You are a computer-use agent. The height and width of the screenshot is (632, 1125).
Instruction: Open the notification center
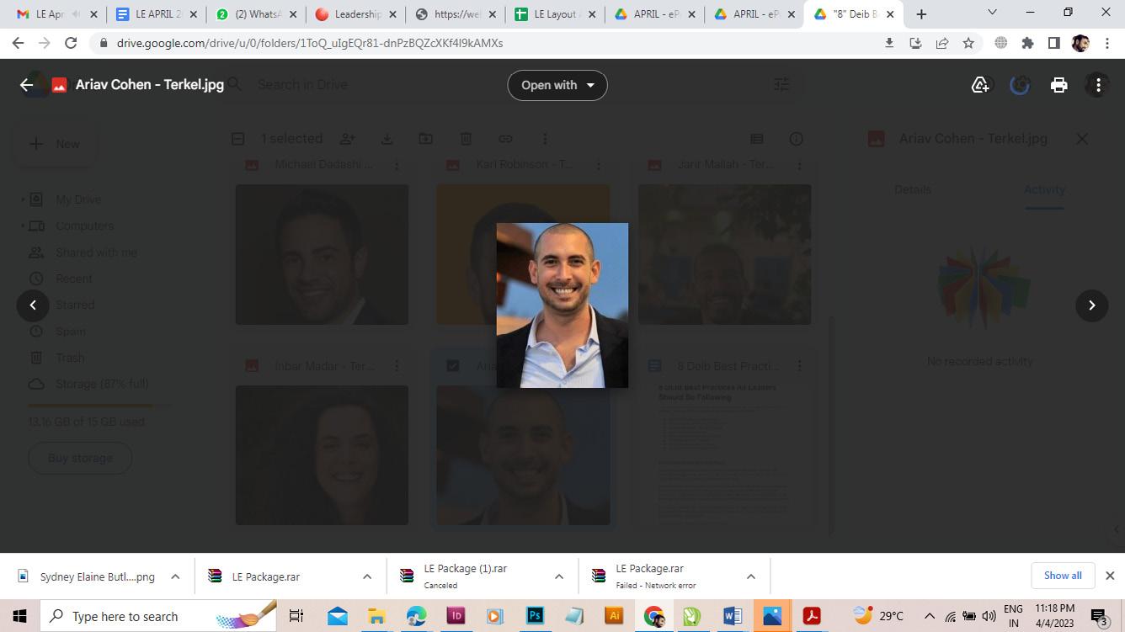coord(1100,616)
